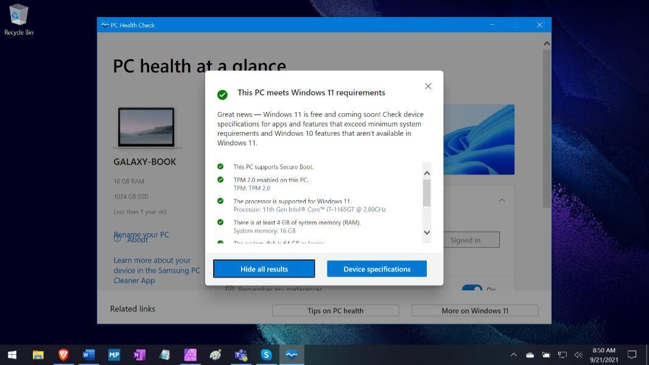Open Skype from taskbar

[266, 355]
